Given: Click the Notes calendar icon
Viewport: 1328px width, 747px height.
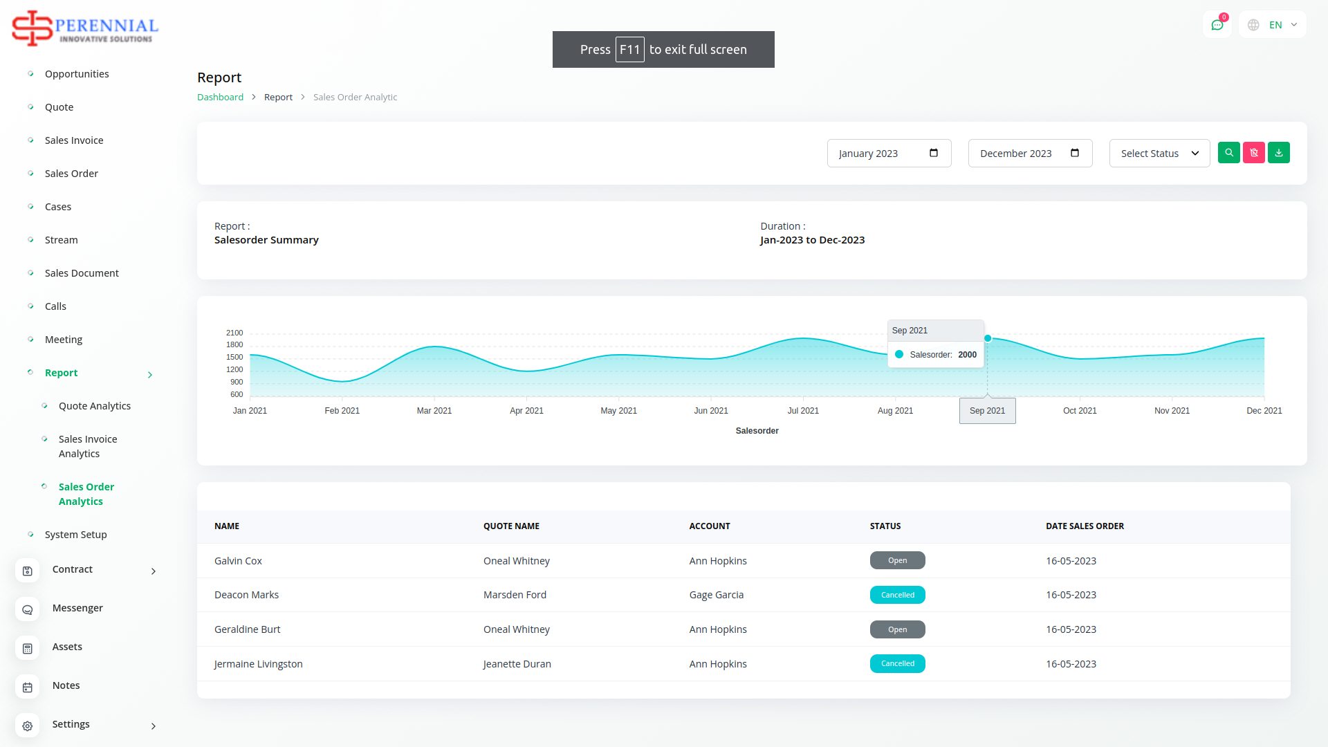Looking at the screenshot, I should point(28,687).
